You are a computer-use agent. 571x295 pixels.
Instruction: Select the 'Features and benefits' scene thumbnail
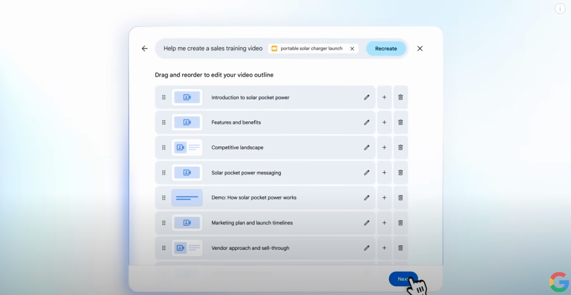(187, 122)
